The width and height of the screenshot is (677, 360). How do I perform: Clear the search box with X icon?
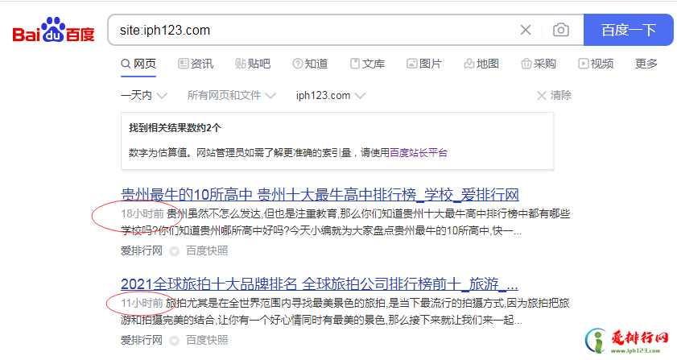526,31
